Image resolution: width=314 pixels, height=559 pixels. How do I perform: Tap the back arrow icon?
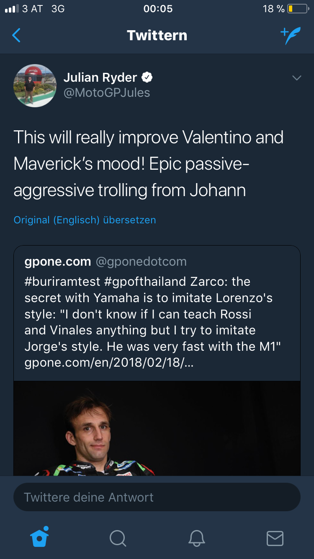pyautogui.click(x=16, y=36)
